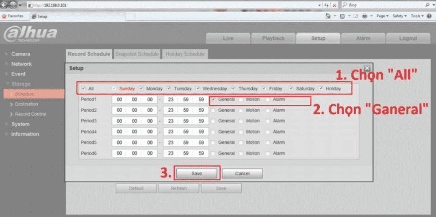Expand the Camera section in sidebar
This screenshot has height=217, width=436.
[x=20, y=54]
